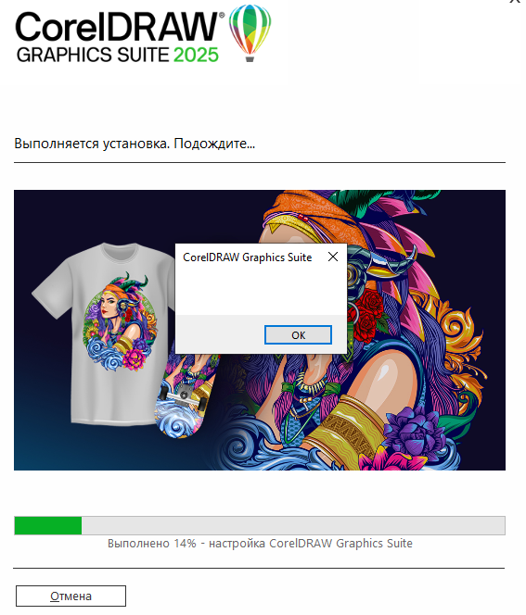The image size is (526, 615).
Task: Close the CorelDRAW Graphics Suite message dialog
Action: pyautogui.click(x=333, y=257)
